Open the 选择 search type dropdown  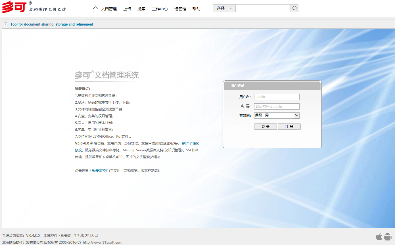pos(224,8)
